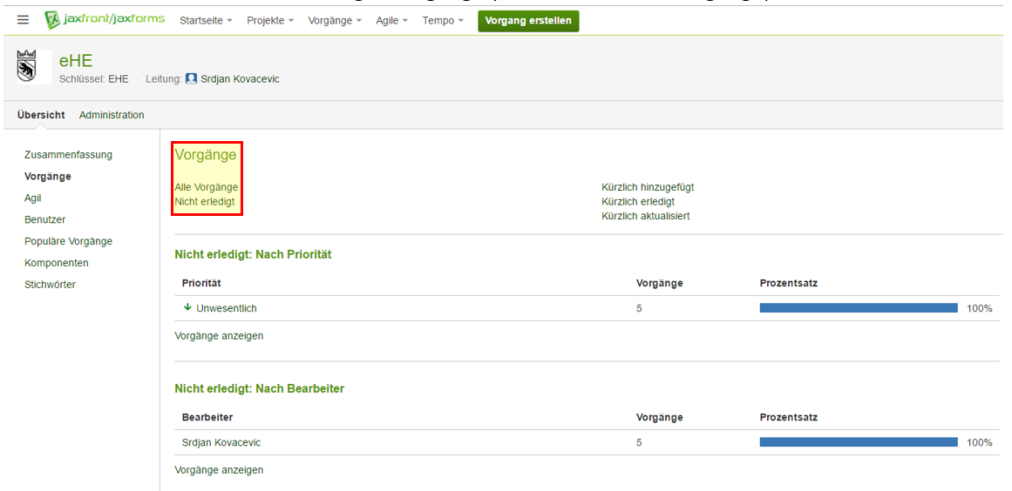The height and width of the screenshot is (491, 1012).
Task: Open Srdjan Kovacevic in Bearbeiter table
Action: coord(221,442)
